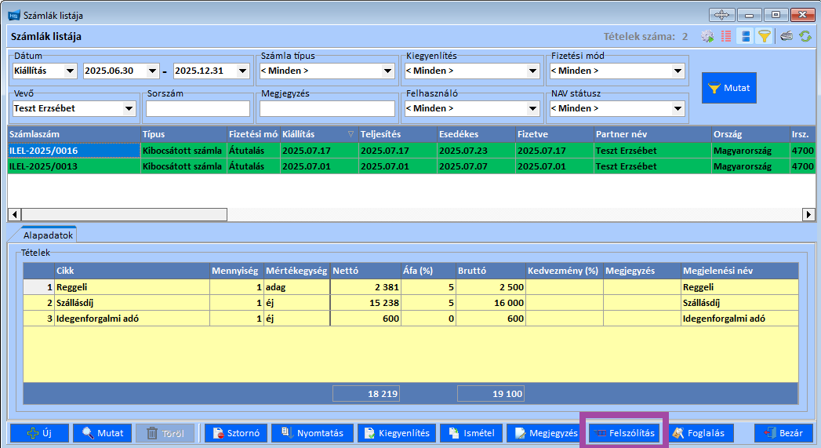The height and width of the screenshot is (448, 821).
Task: Open the Kiállítás date type dropdown
Action: [70, 71]
